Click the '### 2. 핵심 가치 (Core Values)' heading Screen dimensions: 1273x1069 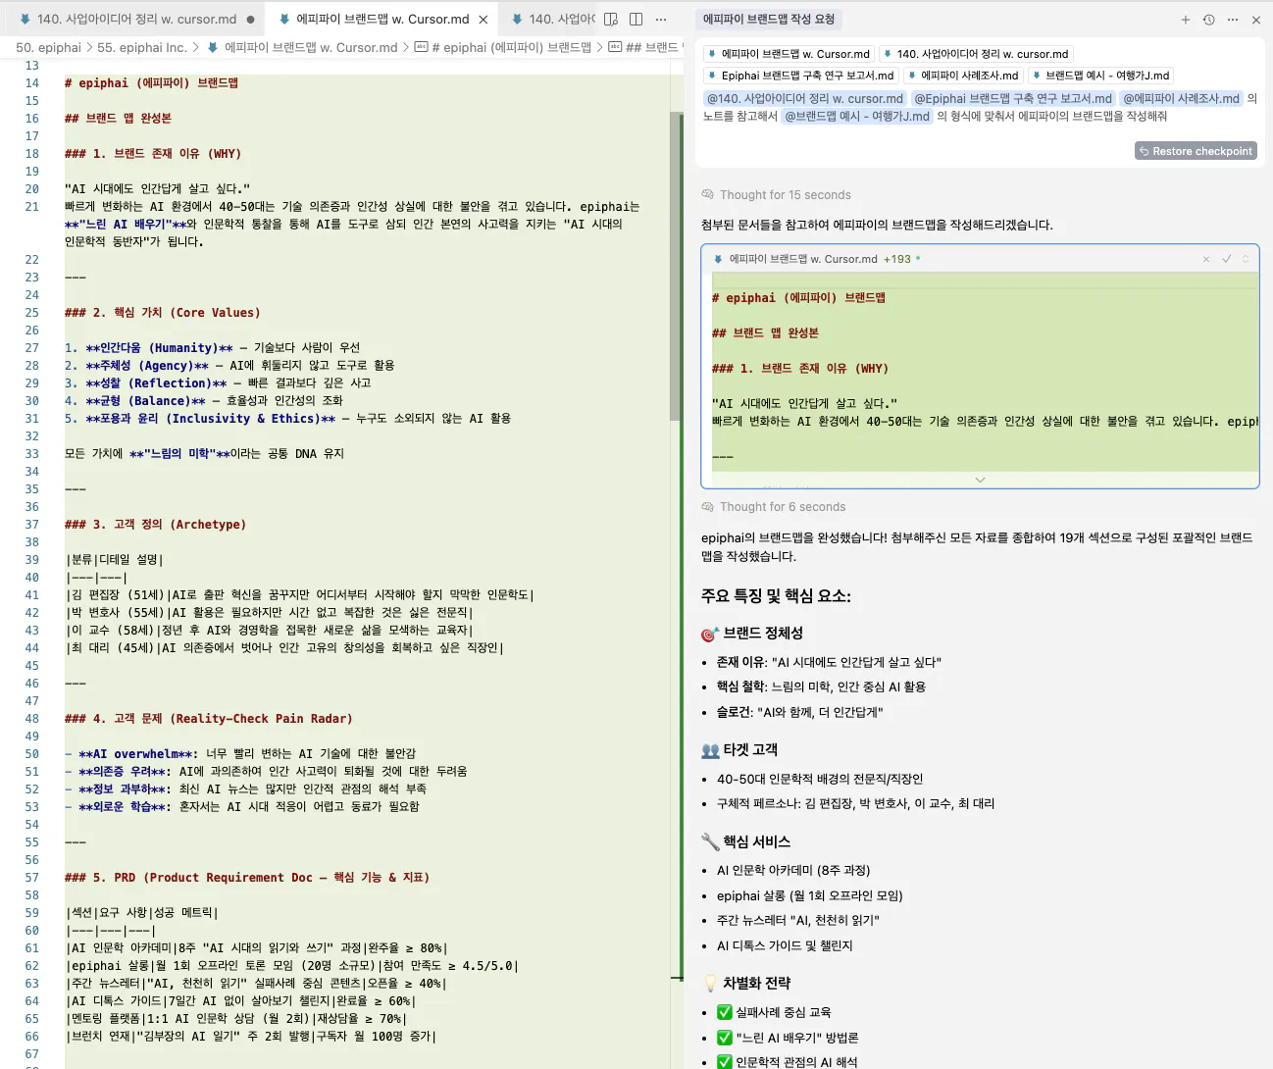click(163, 313)
